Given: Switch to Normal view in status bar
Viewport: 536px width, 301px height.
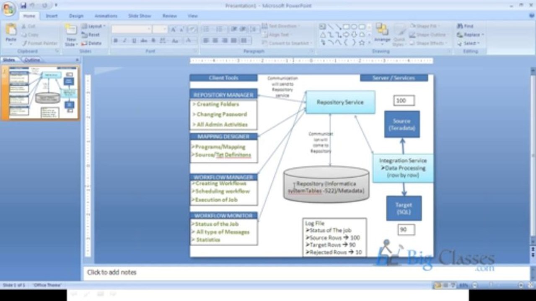Looking at the screenshot, I should (x=438, y=286).
